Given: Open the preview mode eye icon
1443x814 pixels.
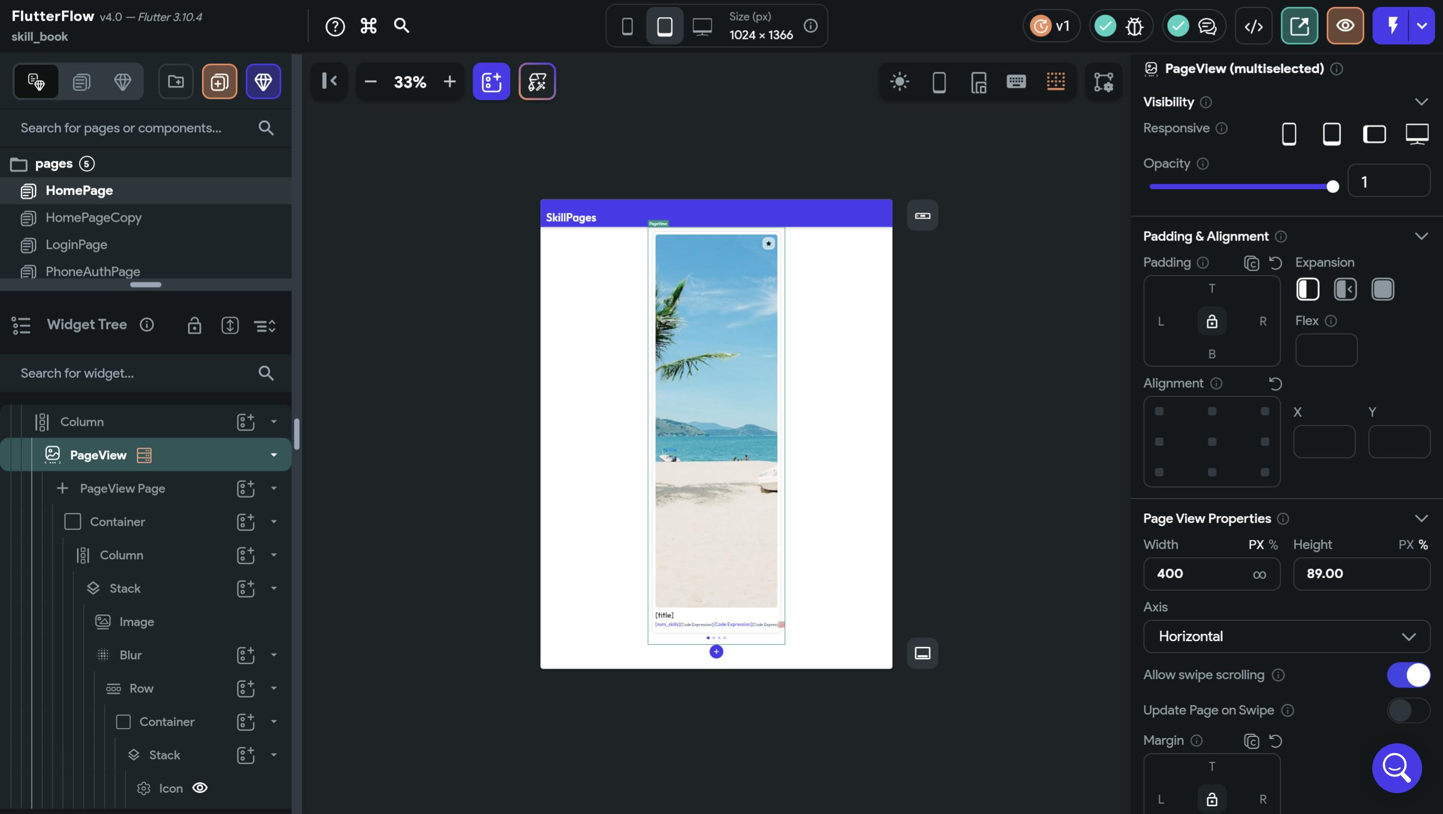Looking at the screenshot, I should (1345, 26).
